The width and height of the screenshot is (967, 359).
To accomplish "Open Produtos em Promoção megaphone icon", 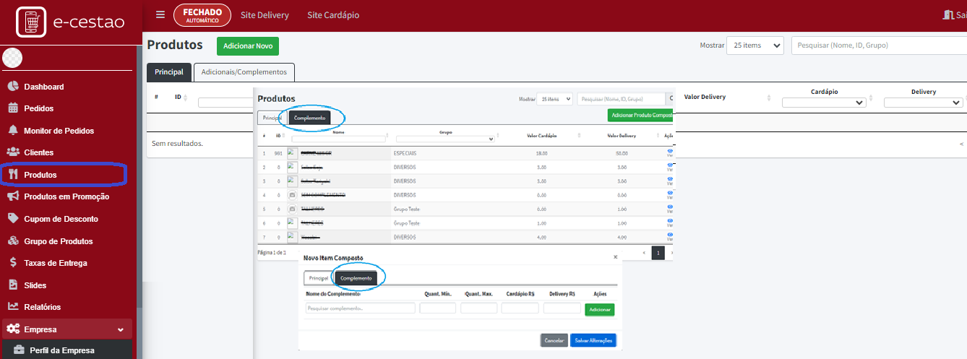I will (13, 196).
